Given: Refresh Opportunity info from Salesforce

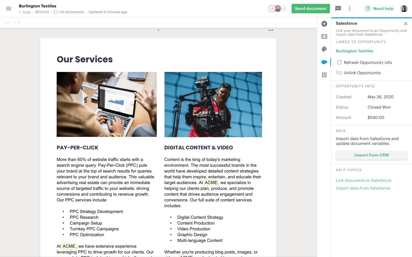Looking at the screenshot, I should click(368, 62).
